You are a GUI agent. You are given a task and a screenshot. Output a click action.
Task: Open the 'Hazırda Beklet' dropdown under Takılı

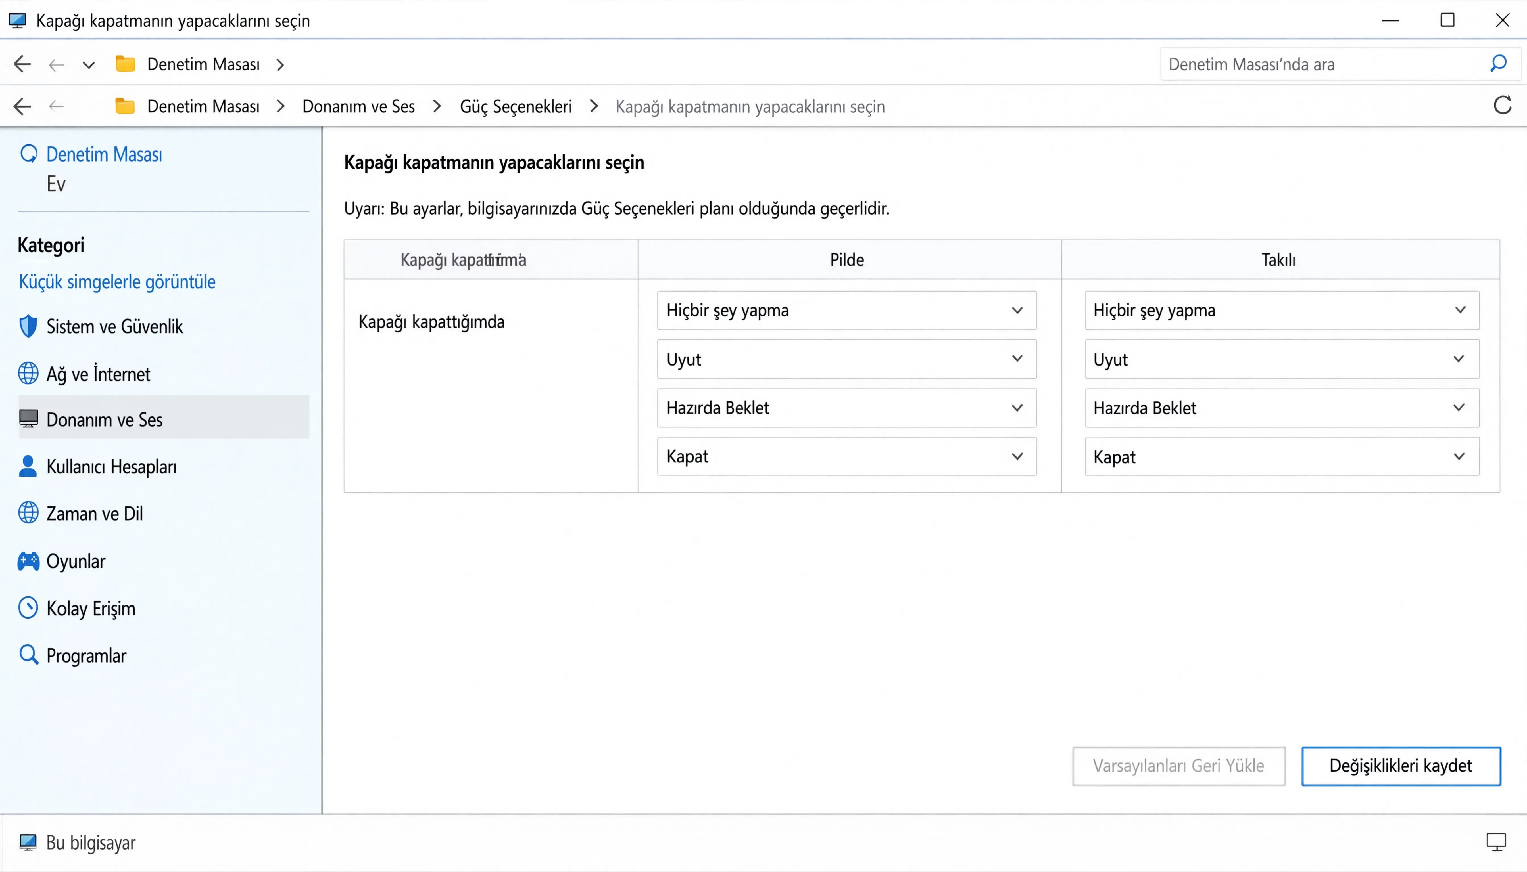[1282, 408]
